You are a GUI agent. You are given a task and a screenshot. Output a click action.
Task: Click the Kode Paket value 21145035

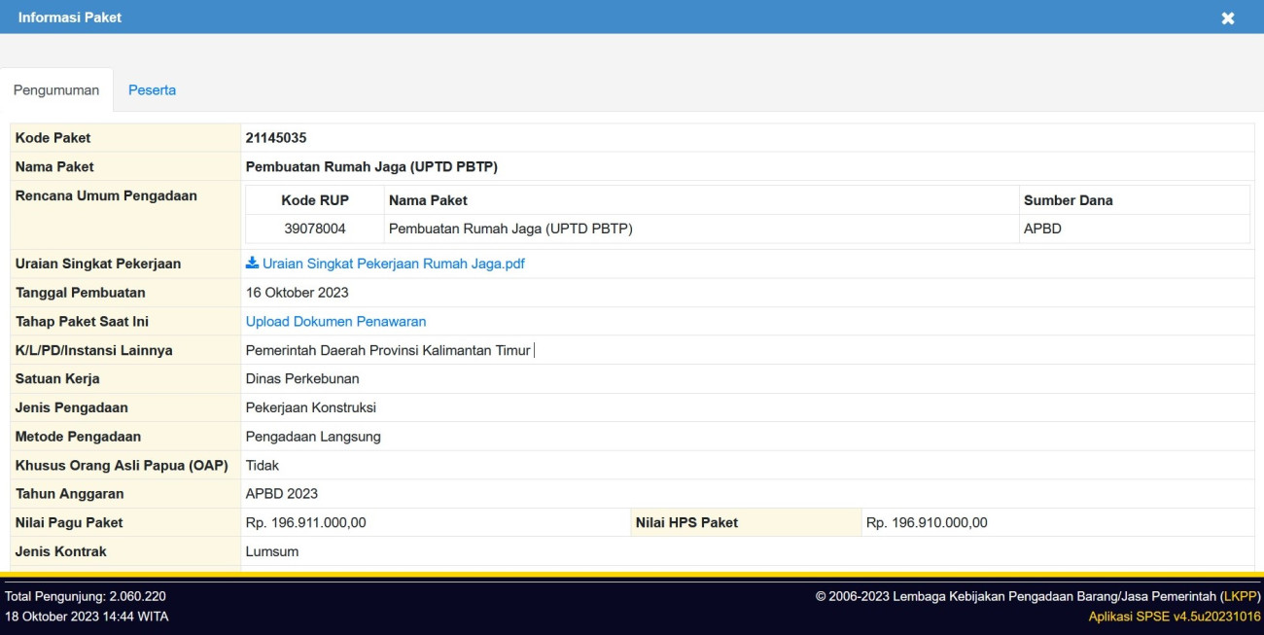[276, 138]
